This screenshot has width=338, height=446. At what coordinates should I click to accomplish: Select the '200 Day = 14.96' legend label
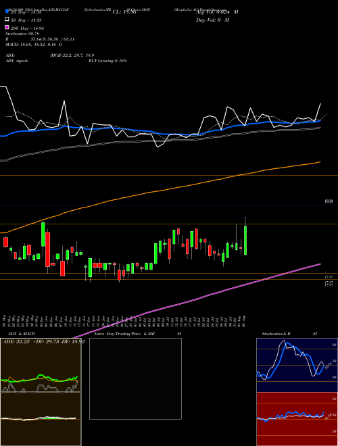(x=28, y=28)
